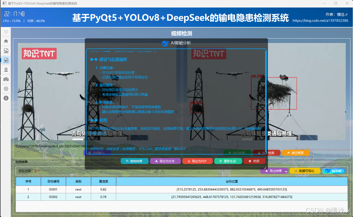Regenerate analysis with 重新生成 button
Screen dimensions: 353x217
pyautogui.click(x=228, y=161)
